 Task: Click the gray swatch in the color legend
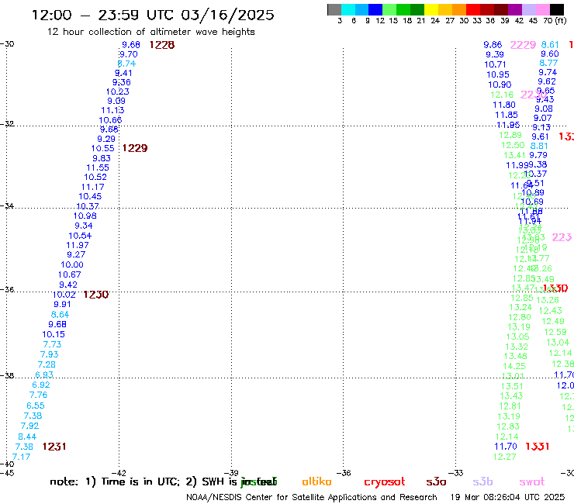click(334, 9)
